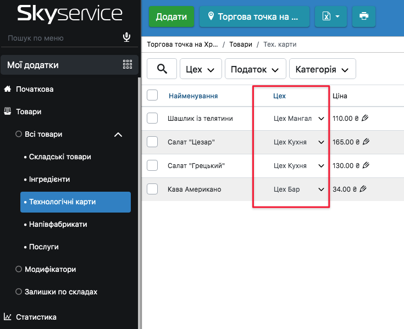Screen dimensions: 404x329
Task: Collapse the Всі товари submenu
Action: click(118, 135)
